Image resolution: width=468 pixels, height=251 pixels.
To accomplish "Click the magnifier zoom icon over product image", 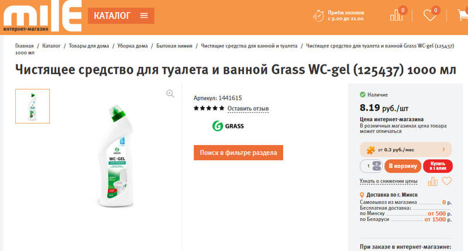I will click(170, 94).
